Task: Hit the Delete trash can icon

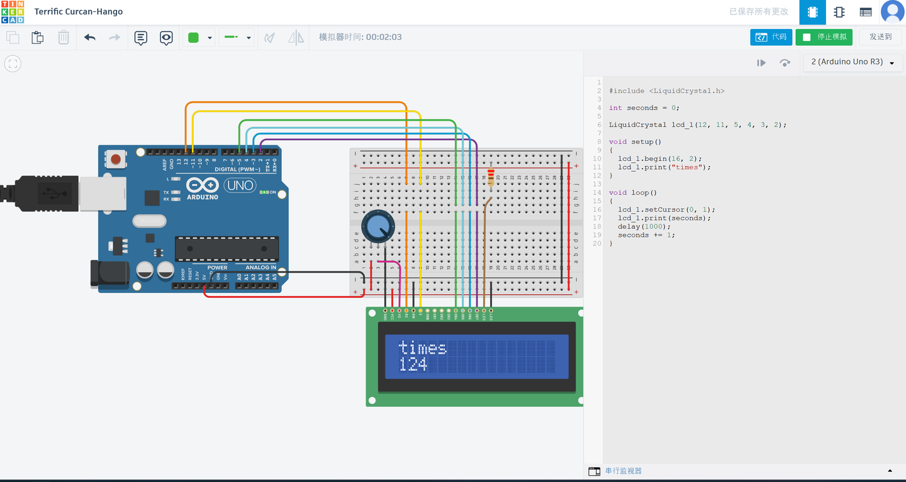Action: coord(64,38)
